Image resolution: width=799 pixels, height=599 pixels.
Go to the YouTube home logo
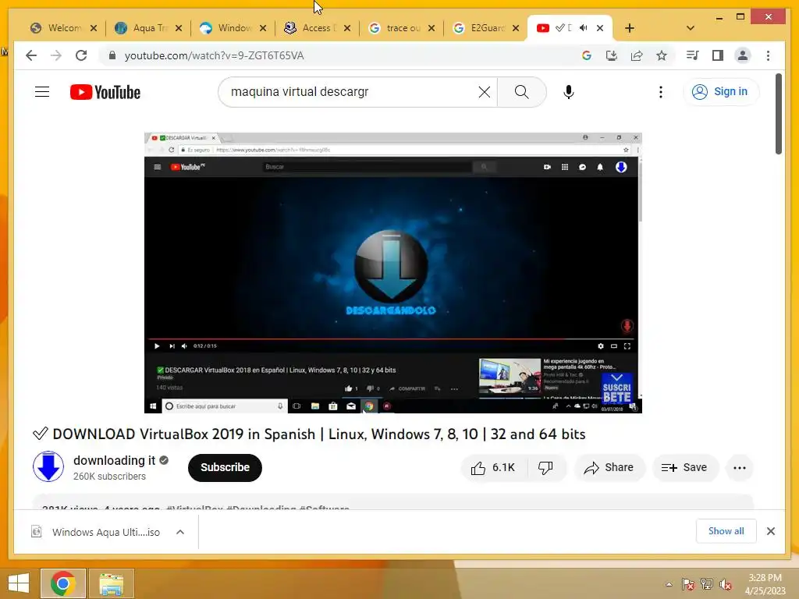(x=105, y=92)
